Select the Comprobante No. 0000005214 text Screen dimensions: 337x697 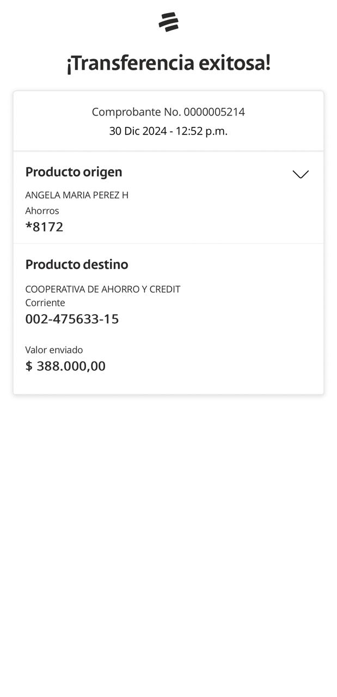tap(168, 112)
